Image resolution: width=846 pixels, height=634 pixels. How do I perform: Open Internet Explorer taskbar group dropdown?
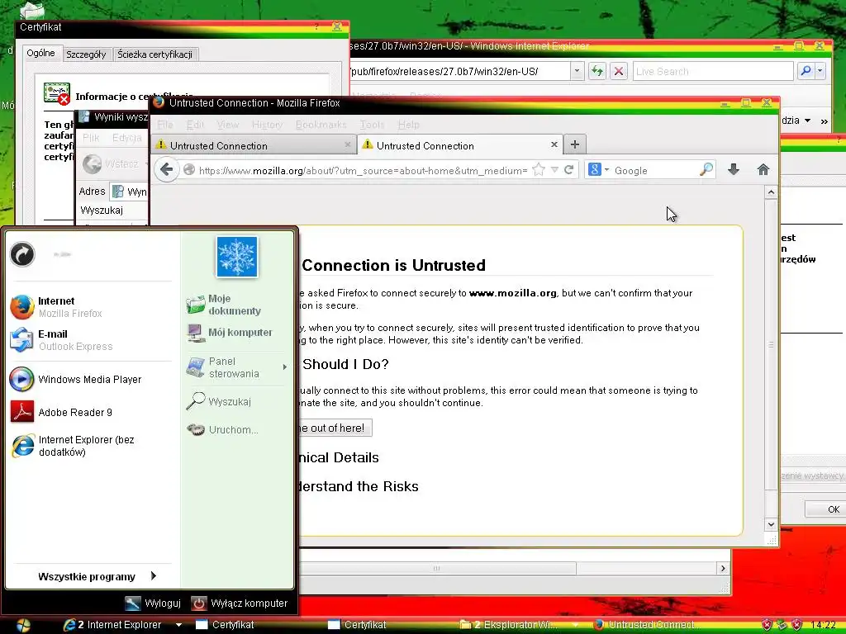point(178,625)
